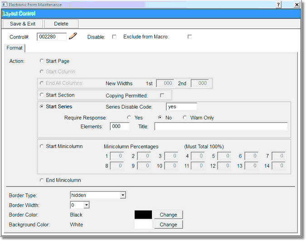Set Require Response to No

(160, 117)
